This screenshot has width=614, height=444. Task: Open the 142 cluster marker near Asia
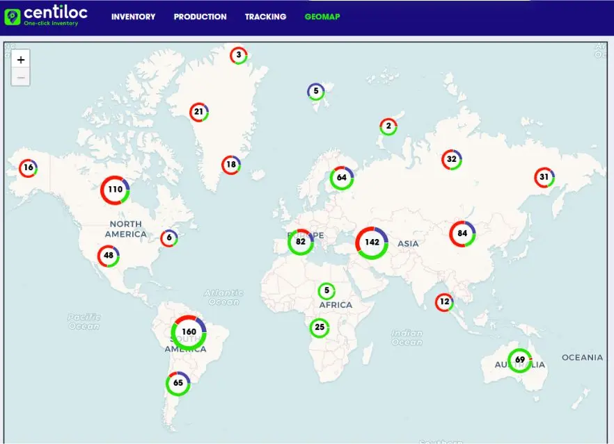[372, 242]
